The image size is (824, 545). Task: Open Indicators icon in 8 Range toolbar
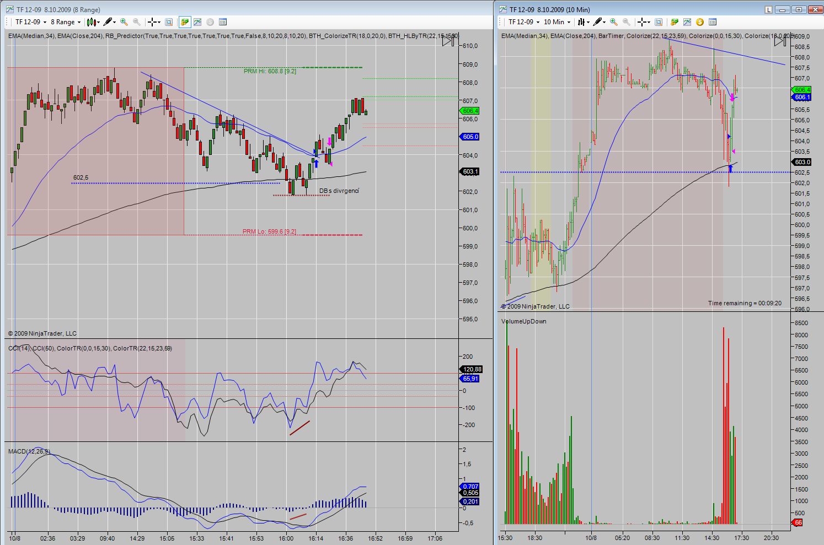coord(197,22)
